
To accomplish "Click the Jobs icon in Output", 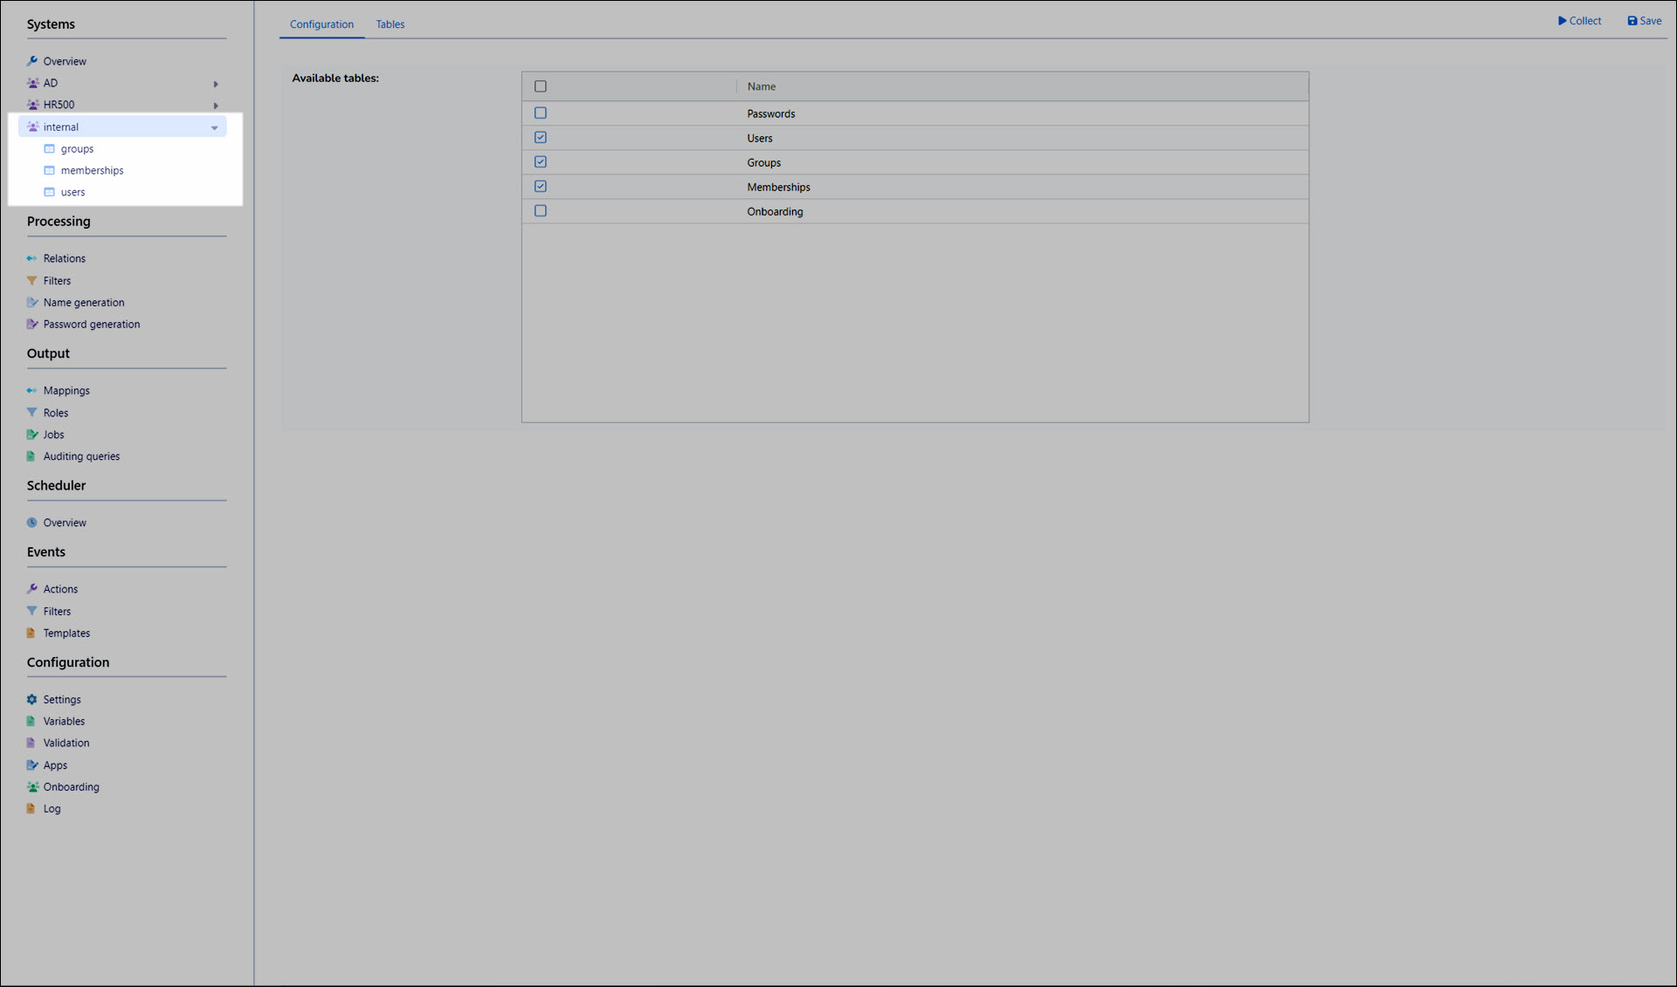I will pos(31,435).
